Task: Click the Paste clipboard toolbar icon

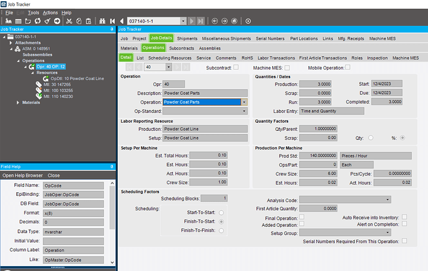Action: click(x=89, y=21)
